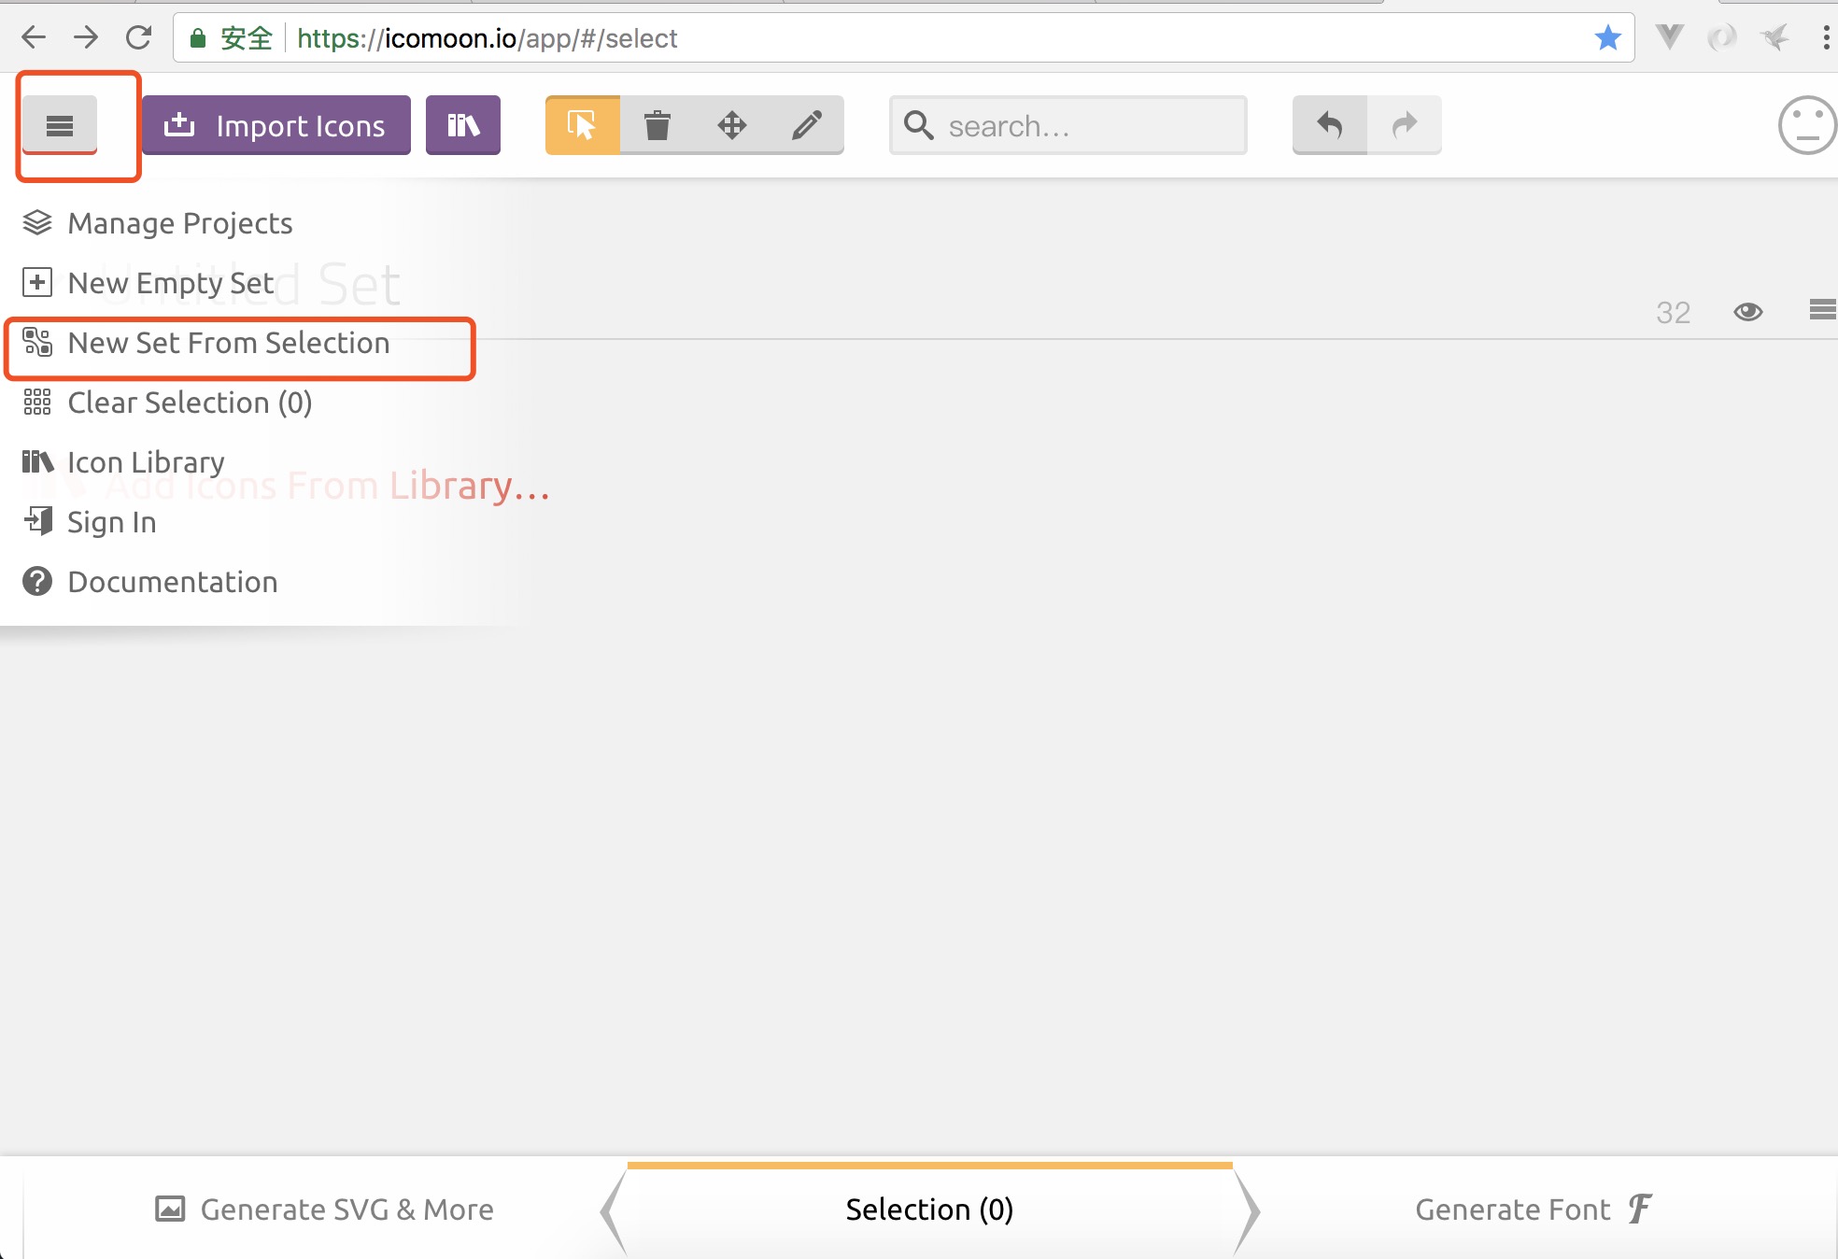Open the Generate Font tab

pos(1534,1209)
